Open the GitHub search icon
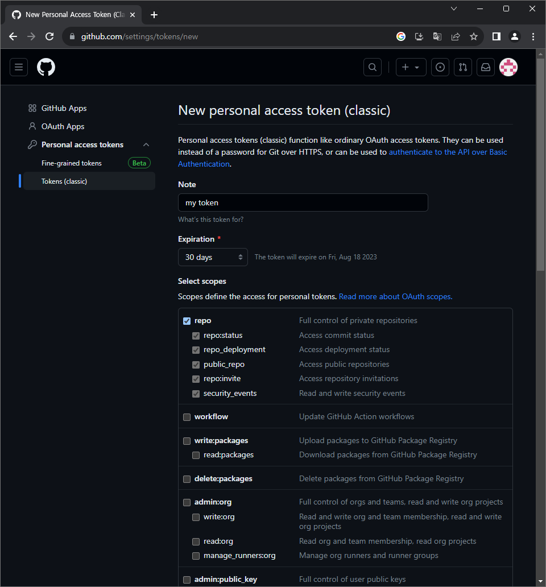 373,67
